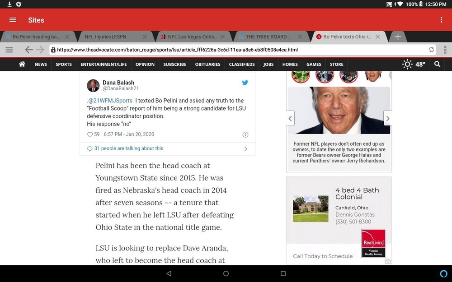Screen dimensions: 452x282
Task: Open the OPINION section
Action: (x=145, y=65)
